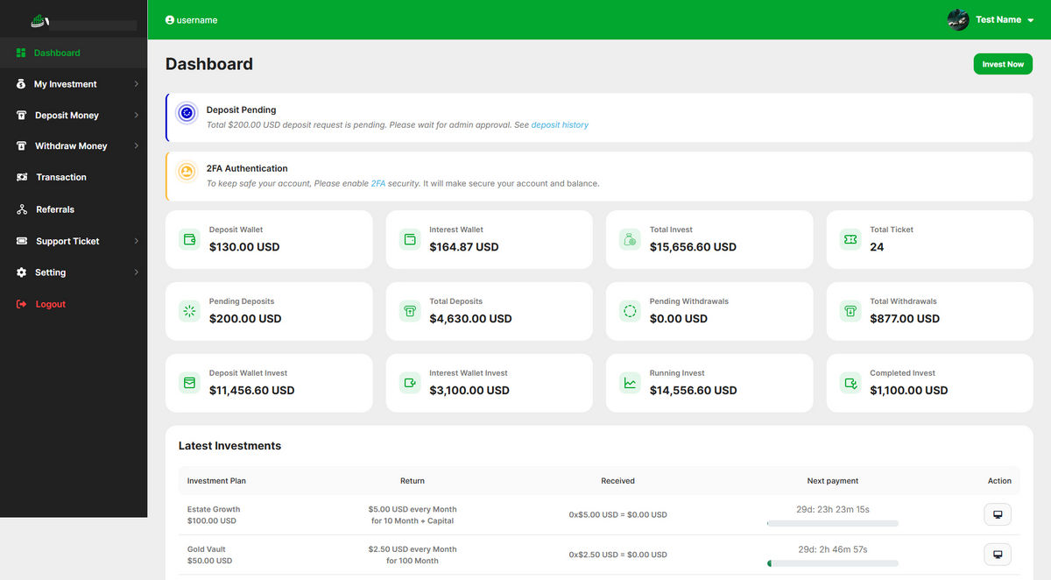Click the Deposit Money sidebar icon
Screen dimensions: 1051x580
tap(21, 115)
